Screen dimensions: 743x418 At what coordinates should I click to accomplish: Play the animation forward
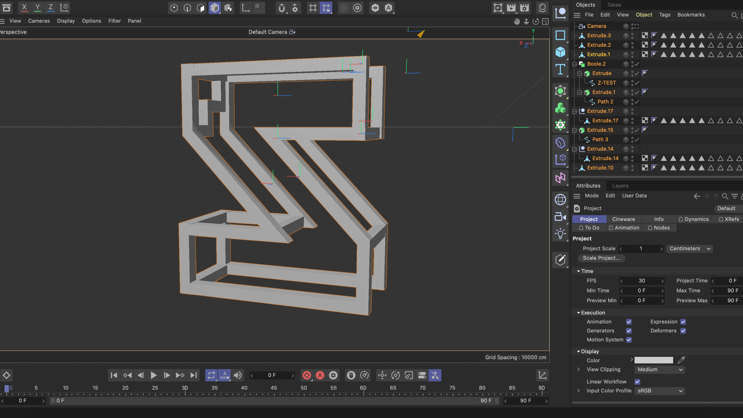point(154,375)
